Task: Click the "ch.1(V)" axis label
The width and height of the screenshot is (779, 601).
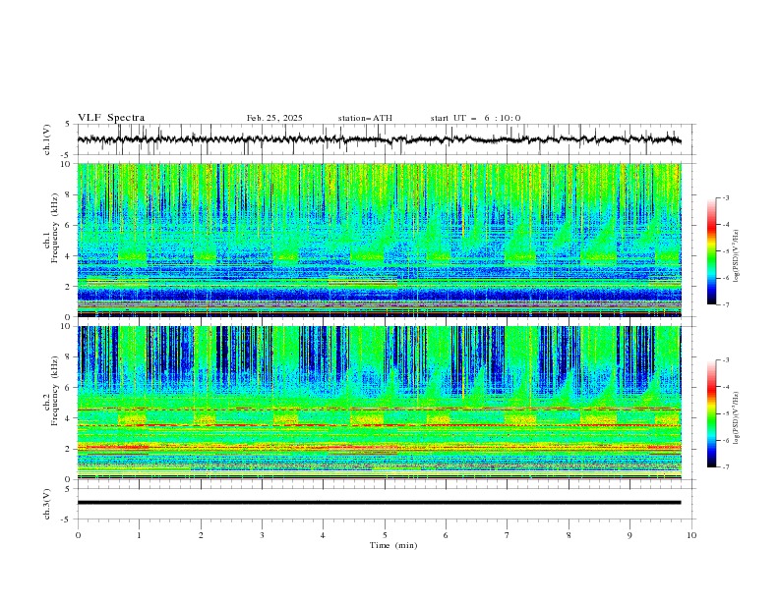Action: (46, 139)
